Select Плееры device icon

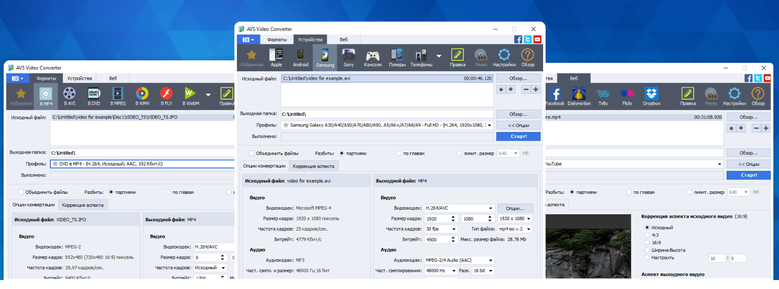pyautogui.click(x=397, y=58)
